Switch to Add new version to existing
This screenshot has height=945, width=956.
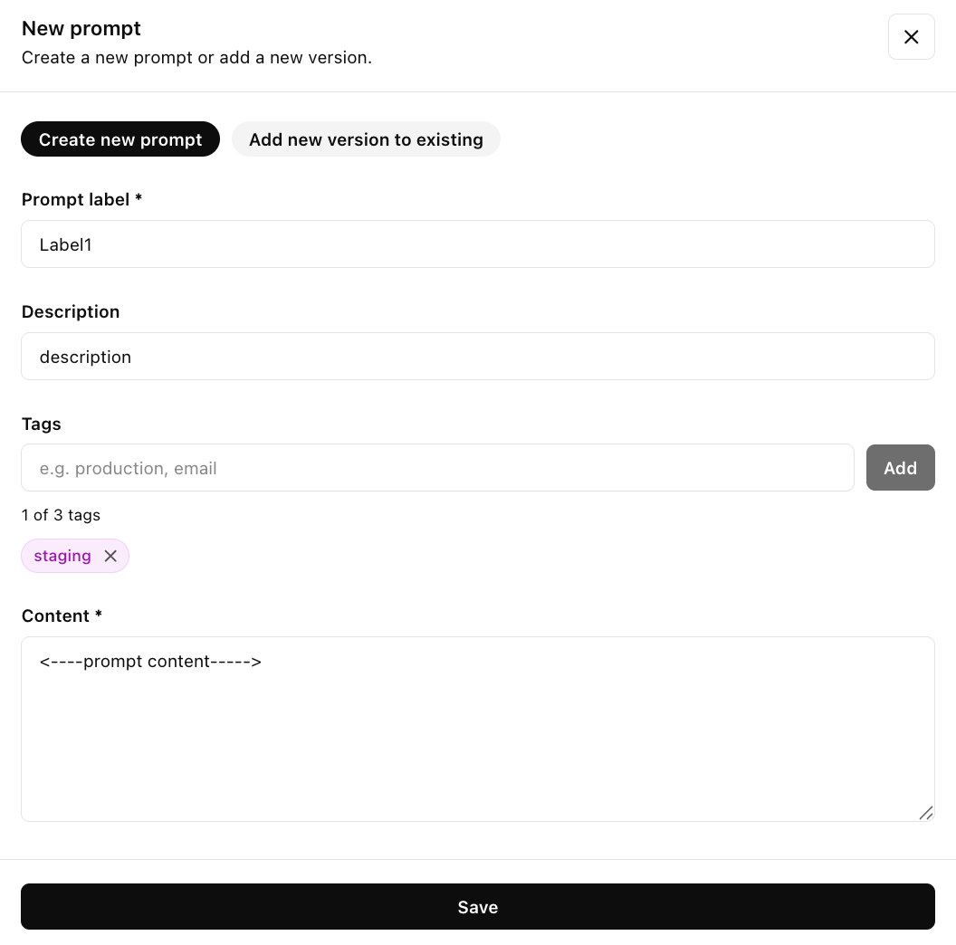[366, 139]
